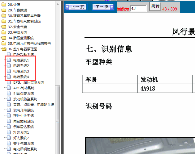Click the 跳转 jump button
The image size is (195, 154).
[155, 6]
